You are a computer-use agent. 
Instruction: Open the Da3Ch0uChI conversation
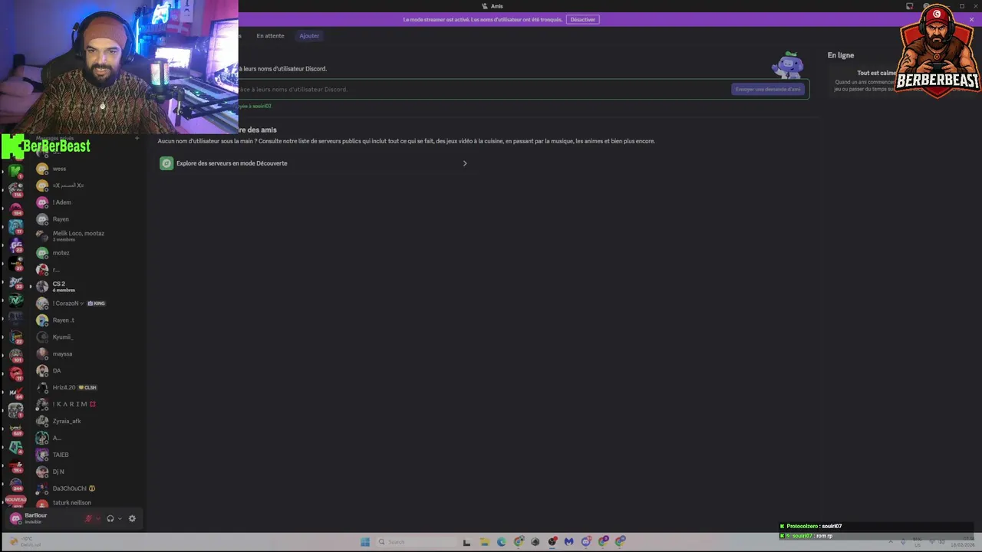86,488
